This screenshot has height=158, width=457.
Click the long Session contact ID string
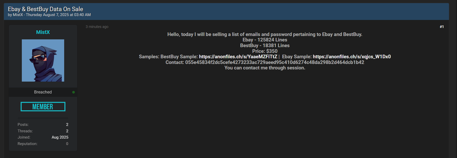click(x=274, y=62)
